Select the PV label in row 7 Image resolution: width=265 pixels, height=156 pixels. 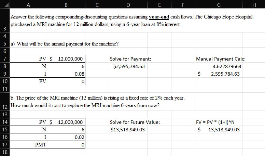click(x=28, y=59)
